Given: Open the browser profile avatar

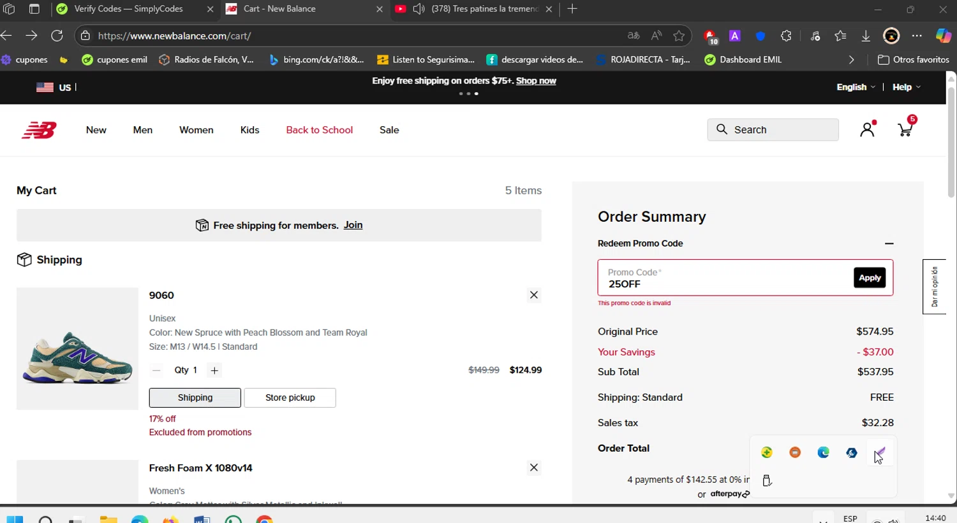Looking at the screenshot, I should (891, 36).
